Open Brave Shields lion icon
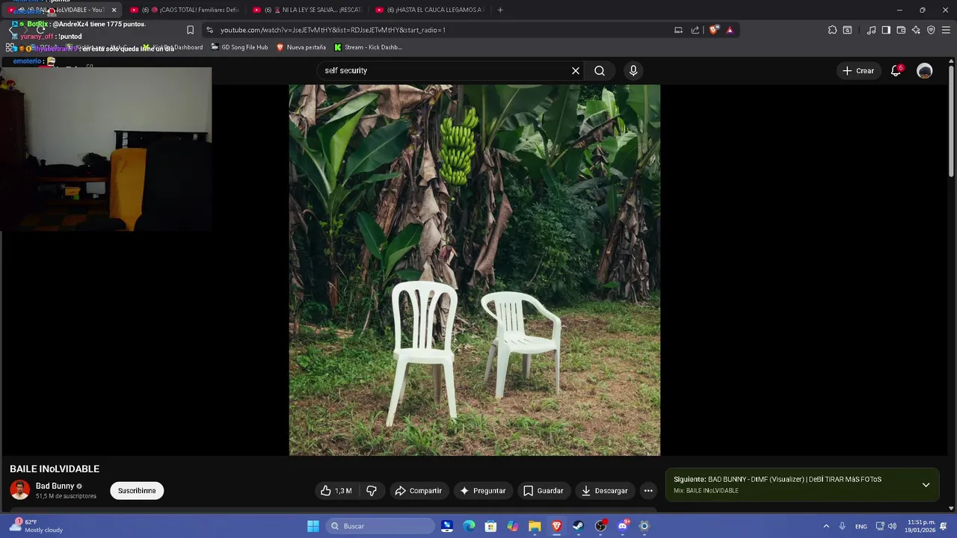957x538 pixels. [714, 30]
